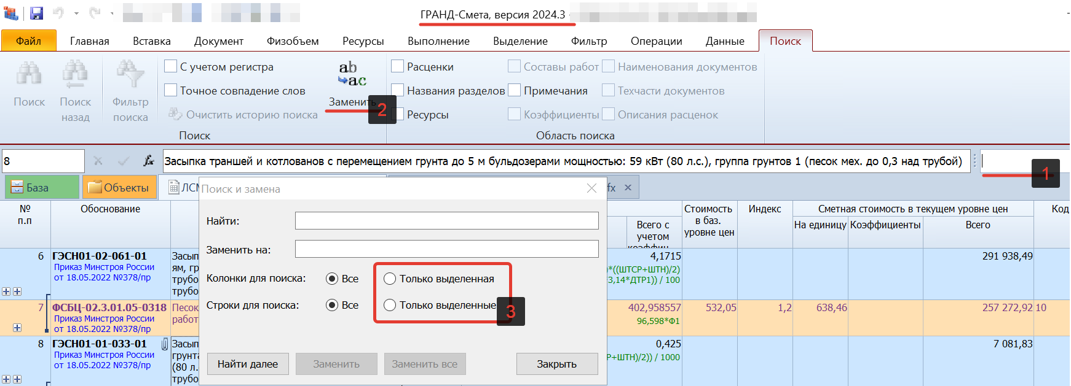Screen dimensions: 1071x386
Task: Click the paperclip attachment icon in row 8
Action: (x=164, y=344)
